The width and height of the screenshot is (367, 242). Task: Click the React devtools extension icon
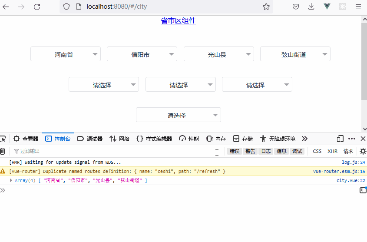tap(343, 7)
